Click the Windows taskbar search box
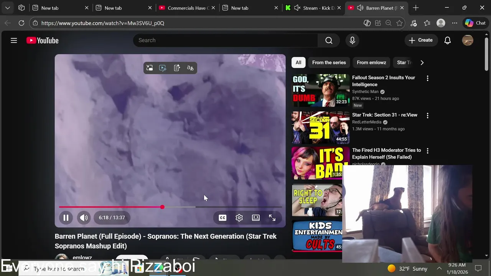The image size is (491, 276). [x=73, y=269]
